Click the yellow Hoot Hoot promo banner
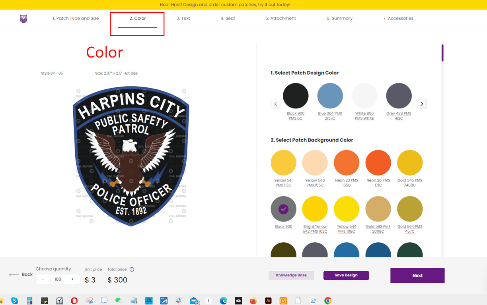 (243, 5)
